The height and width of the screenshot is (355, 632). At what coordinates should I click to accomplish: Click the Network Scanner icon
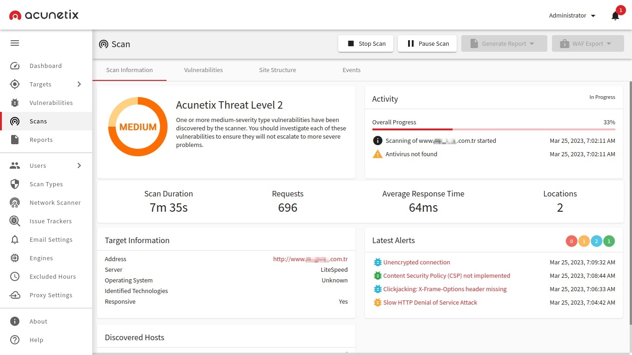point(15,202)
